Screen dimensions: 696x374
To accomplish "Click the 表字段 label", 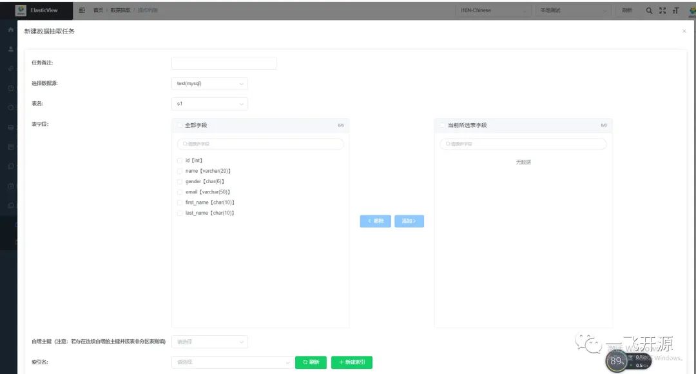I will point(40,124).
